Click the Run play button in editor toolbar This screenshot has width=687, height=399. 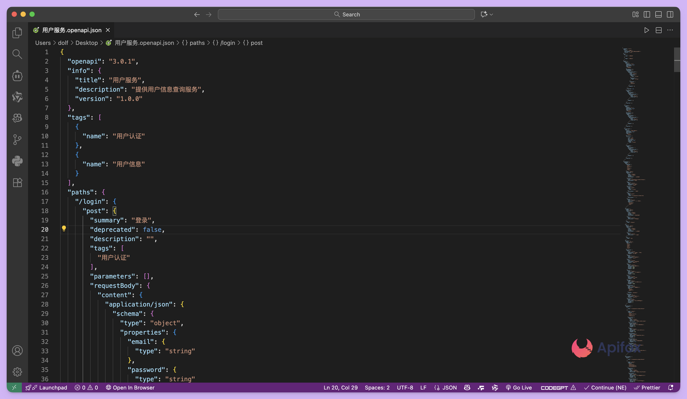click(646, 30)
